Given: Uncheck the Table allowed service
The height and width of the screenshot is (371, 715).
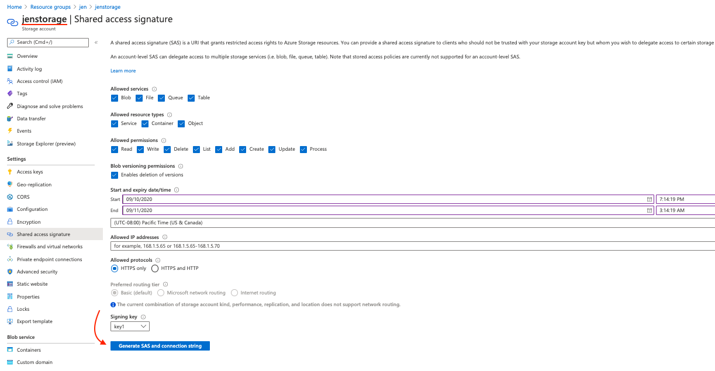Looking at the screenshot, I should pos(191,98).
